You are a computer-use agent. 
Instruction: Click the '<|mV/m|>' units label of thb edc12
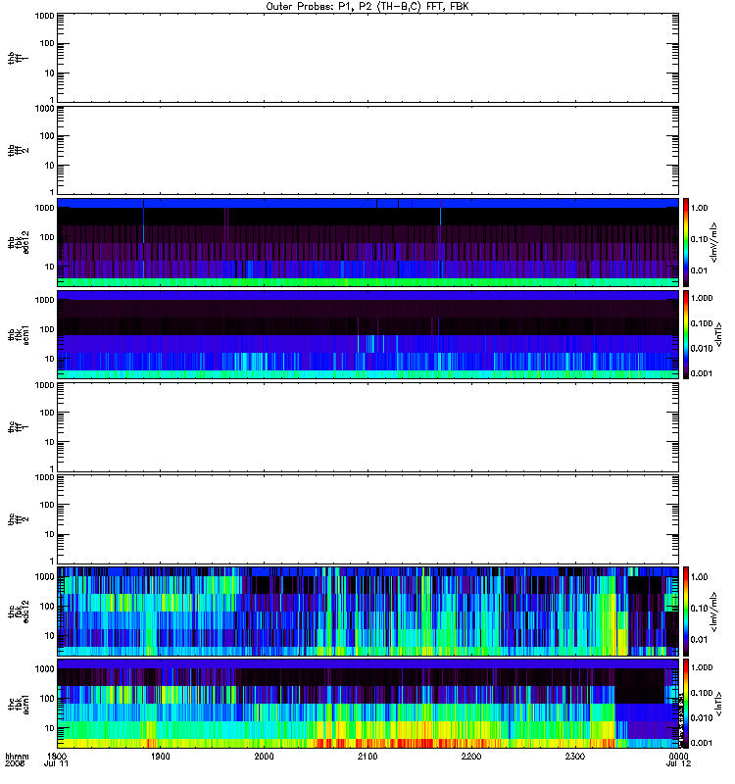click(713, 242)
